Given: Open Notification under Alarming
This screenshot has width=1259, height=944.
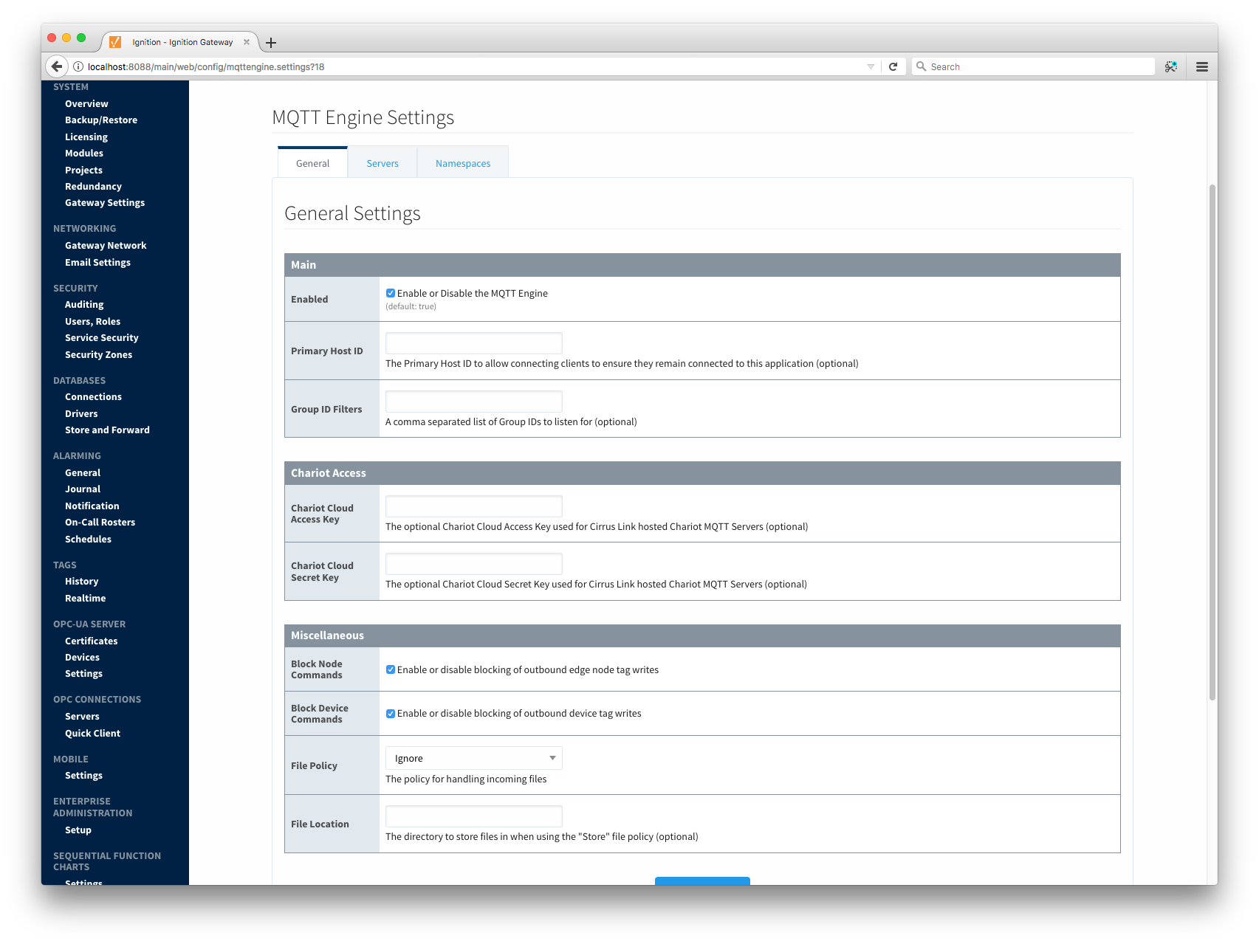Looking at the screenshot, I should [x=92, y=506].
